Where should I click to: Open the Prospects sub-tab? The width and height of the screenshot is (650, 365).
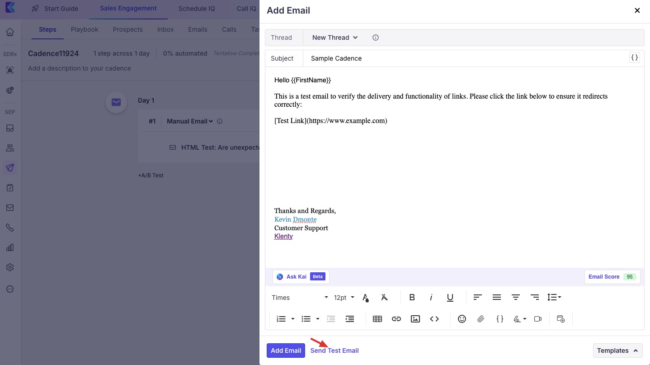pos(128,29)
